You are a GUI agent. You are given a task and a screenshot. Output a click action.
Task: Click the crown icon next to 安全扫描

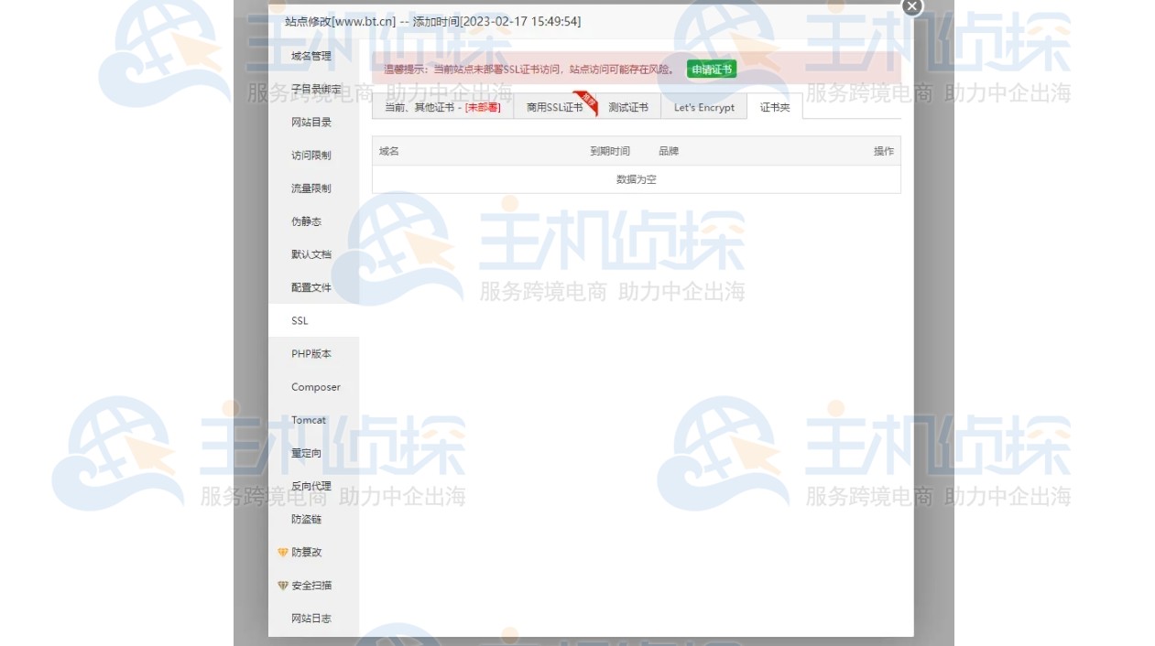click(283, 586)
